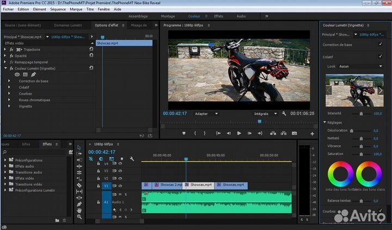The width and height of the screenshot is (392, 230).
Task: Open the Look dropdown menu
Action: 360,66
